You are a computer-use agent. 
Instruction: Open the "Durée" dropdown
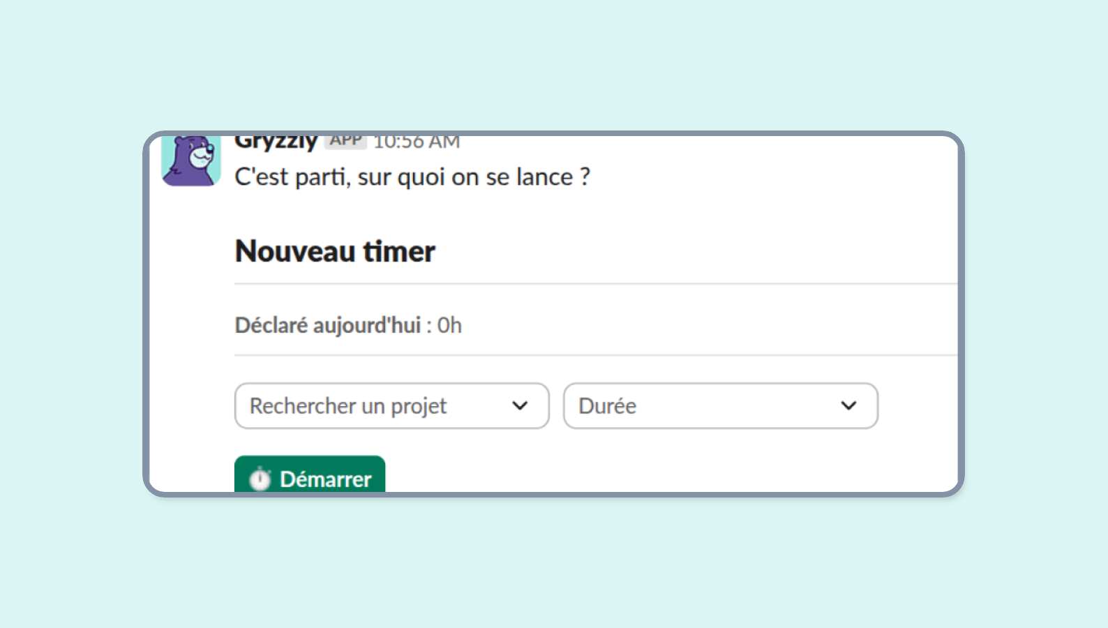tap(721, 405)
